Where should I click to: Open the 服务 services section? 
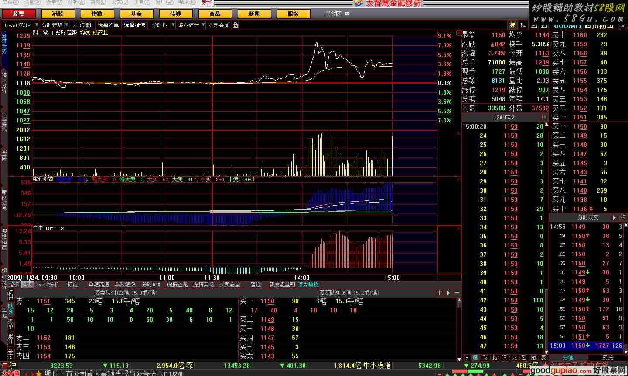[x=294, y=14]
